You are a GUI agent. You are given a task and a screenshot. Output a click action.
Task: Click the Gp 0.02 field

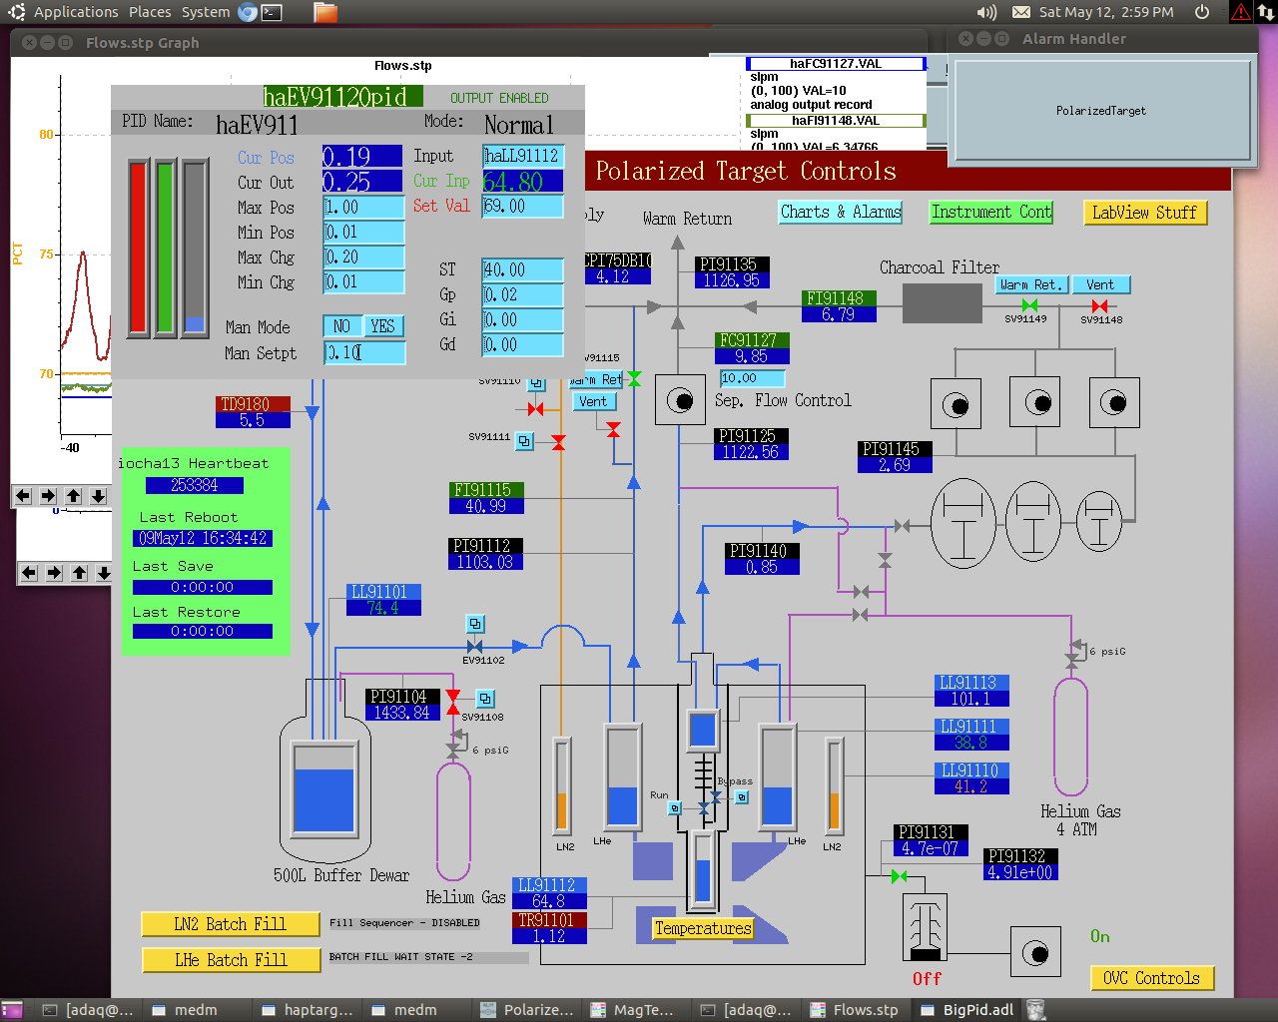point(523,294)
